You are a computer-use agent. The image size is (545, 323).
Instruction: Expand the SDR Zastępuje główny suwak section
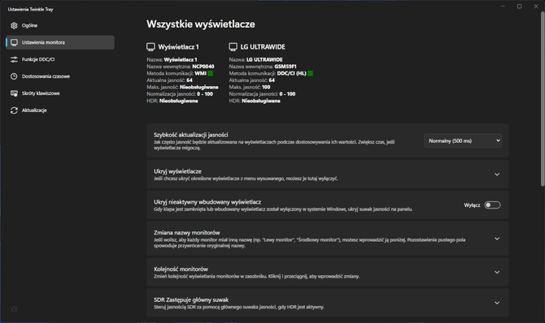[497, 303]
